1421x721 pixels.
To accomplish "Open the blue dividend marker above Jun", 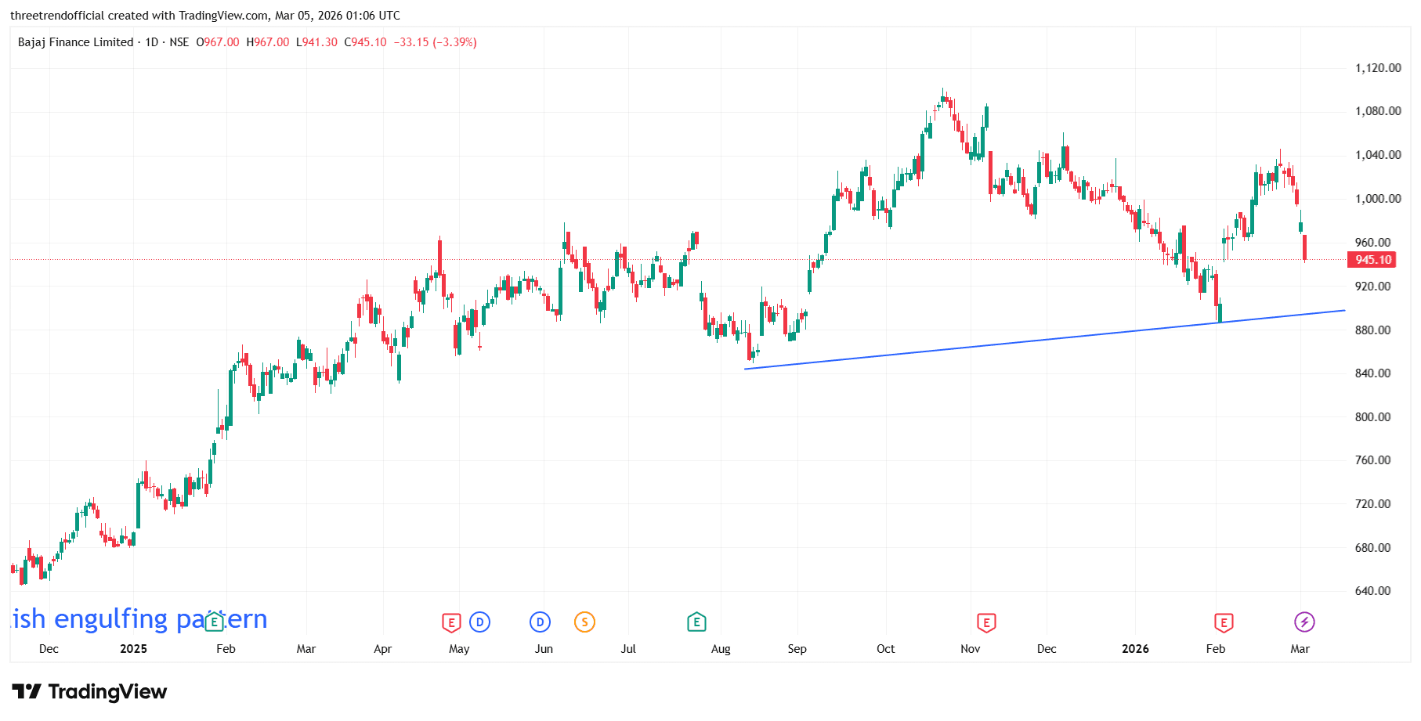I will 540,622.
